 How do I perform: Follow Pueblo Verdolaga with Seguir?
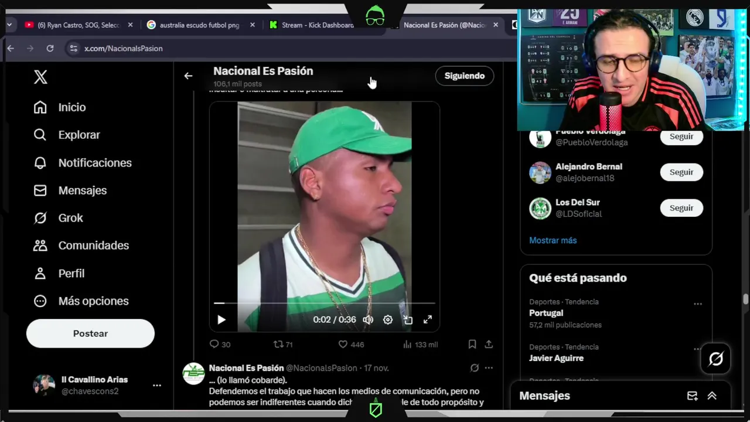click(x=681, y=137)
